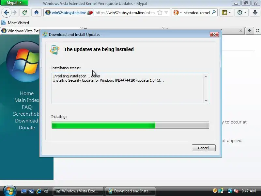Restore down the Mypal browser window
The image size is (261, 196).
click(246, 3)
